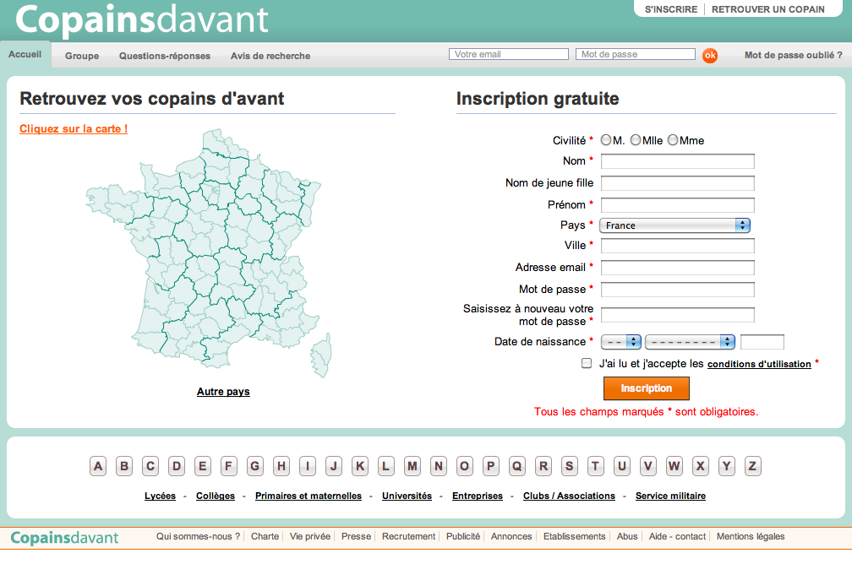Open the birth day dropdown

621,342
